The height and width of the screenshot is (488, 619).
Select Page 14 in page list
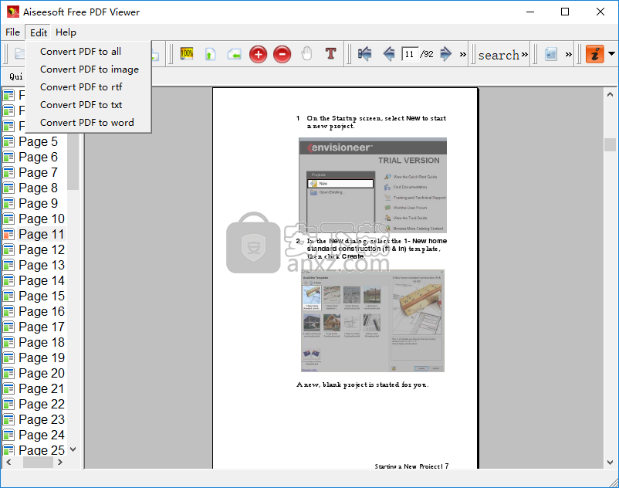[x=42, y=280]
